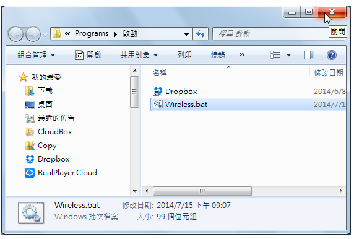Screen dimensions: 354x239
Task: Open CloudBox in navigation pane
Action: tap(55, 132)
